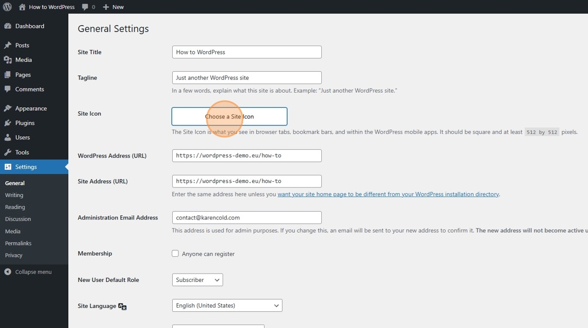Click the Site Title label
The height and width of the screenshot is (328, 588).
[89, 52]
